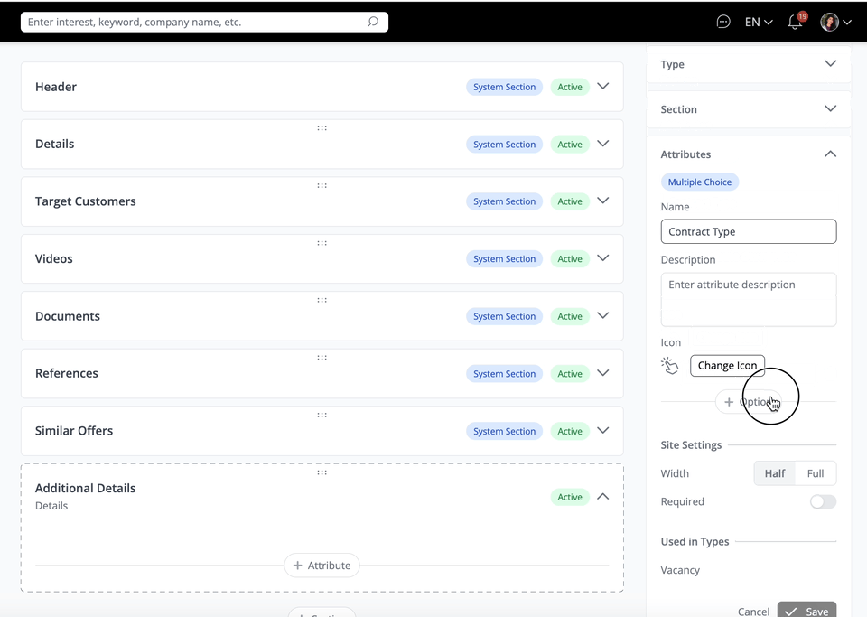
Task: Expand the Section panel
Action: pyautogui.click(x=830, y=109)
